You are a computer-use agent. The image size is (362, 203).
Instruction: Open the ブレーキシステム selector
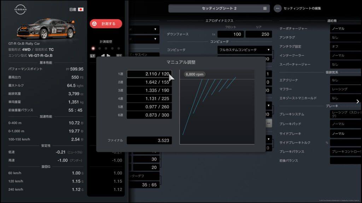tap(346, 114)
